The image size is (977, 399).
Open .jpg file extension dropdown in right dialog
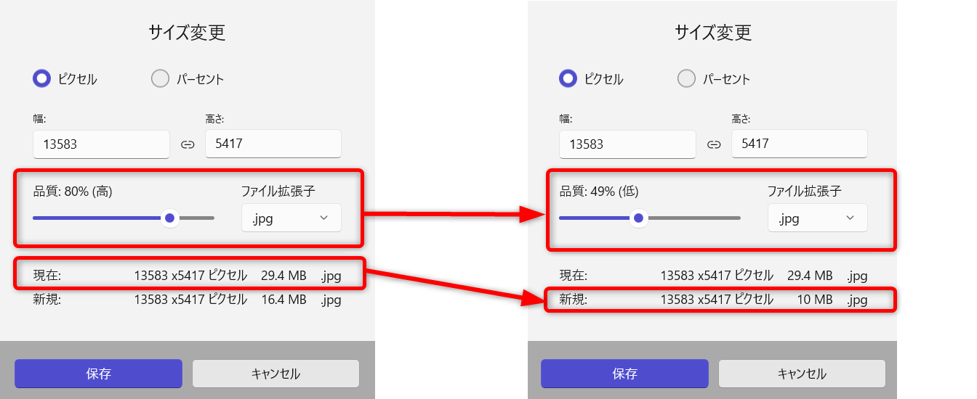817,218
